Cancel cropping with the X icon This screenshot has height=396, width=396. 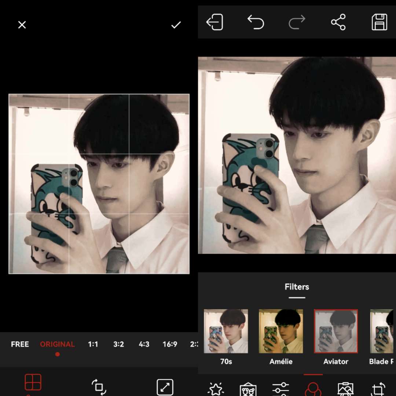22,25
